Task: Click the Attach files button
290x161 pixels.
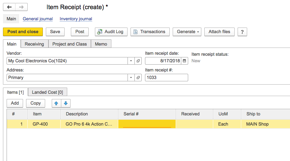Action: tap(219, 32)
